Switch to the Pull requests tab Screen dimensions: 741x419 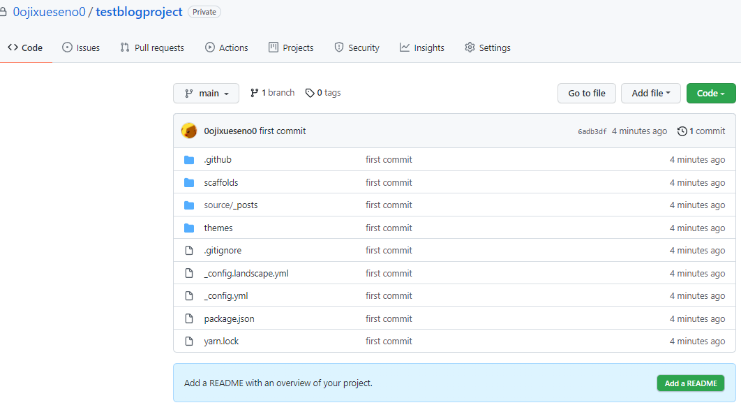click(x=151, y=47)
